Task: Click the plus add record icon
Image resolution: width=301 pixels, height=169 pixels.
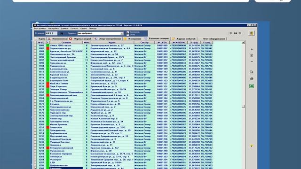Action: tap(252, 49)
